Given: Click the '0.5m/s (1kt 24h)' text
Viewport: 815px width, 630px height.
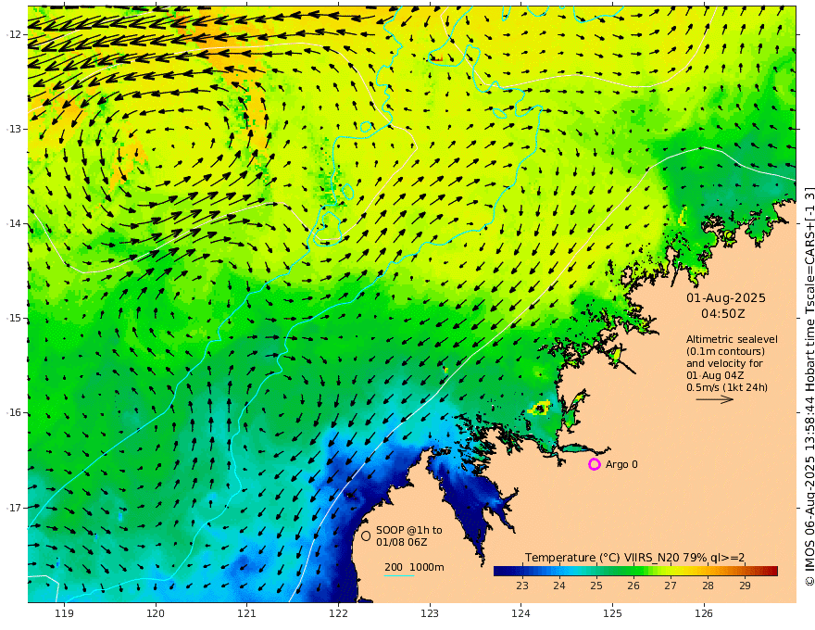Looking at the screenshot, I should pos(727,387).
